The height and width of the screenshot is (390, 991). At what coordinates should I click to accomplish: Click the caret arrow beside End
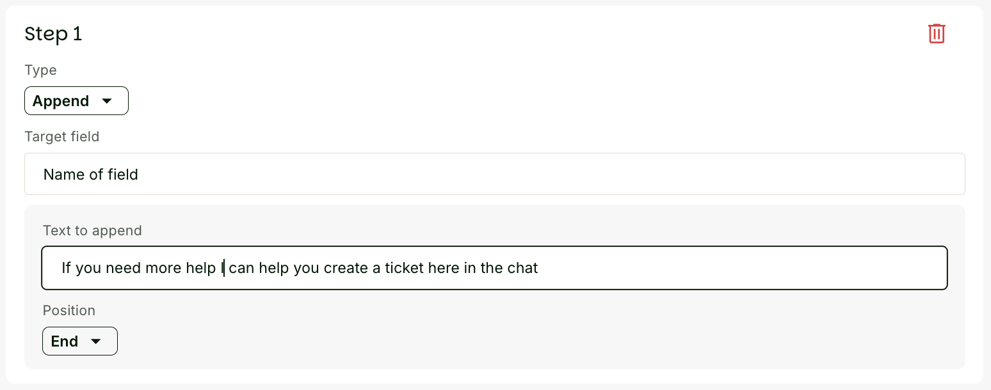[x=96, y=341]
